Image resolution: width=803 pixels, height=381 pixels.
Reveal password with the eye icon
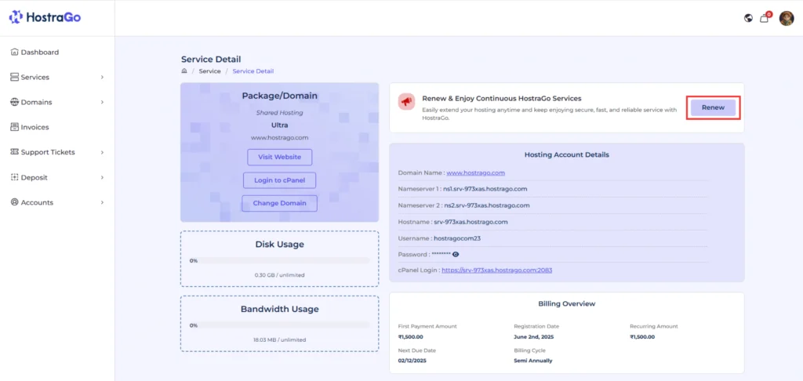(x=456, y=254)
